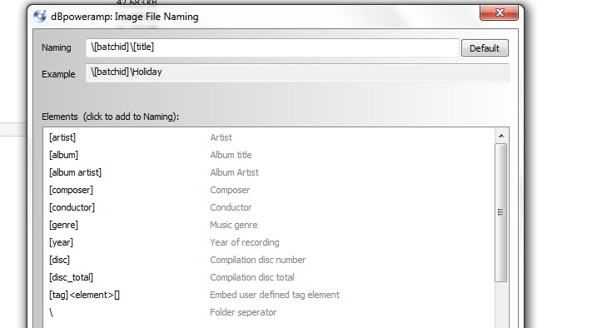Select the 'Conductor' description text

coord(231,207)
